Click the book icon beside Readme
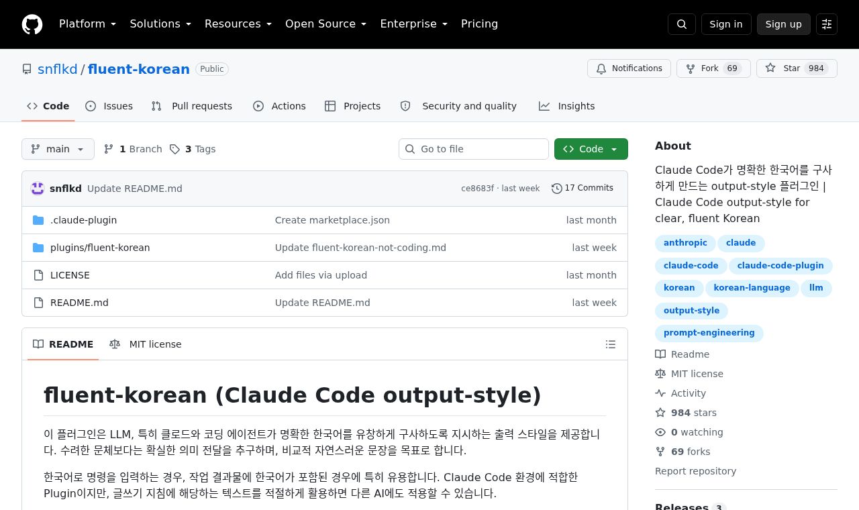The height and width of the screenshot is (510, 859). 660,354
